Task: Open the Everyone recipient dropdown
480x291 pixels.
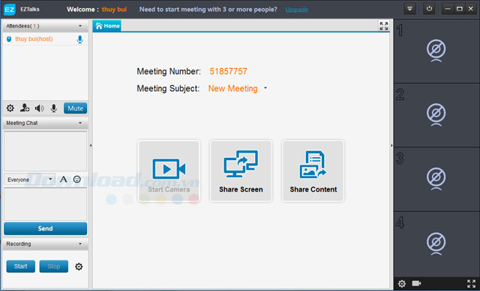Action: coord(30,180)
